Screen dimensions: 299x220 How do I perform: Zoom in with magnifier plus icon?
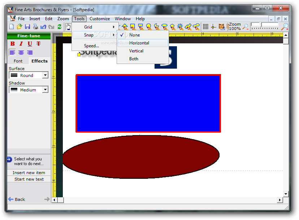click(285, 27)
